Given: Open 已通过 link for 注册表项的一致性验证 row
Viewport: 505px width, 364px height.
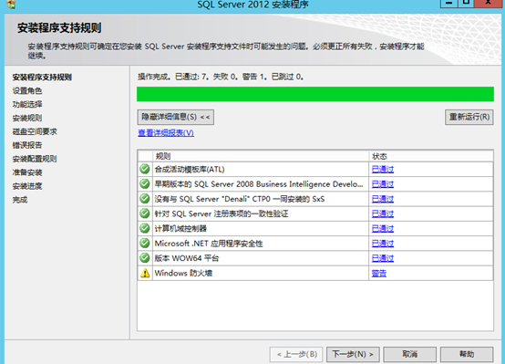Looking at the screenshot, I should (x=383, y=213).
